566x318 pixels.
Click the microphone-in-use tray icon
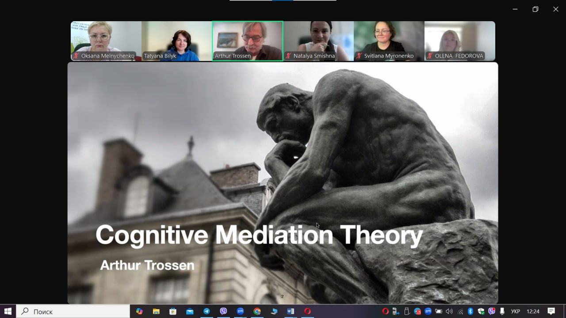pyautogui.click(x=502, y=311)
